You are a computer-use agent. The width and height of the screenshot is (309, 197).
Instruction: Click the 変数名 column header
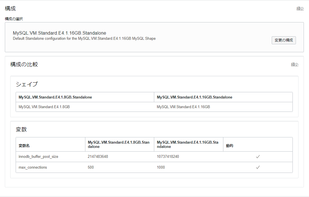24,146
